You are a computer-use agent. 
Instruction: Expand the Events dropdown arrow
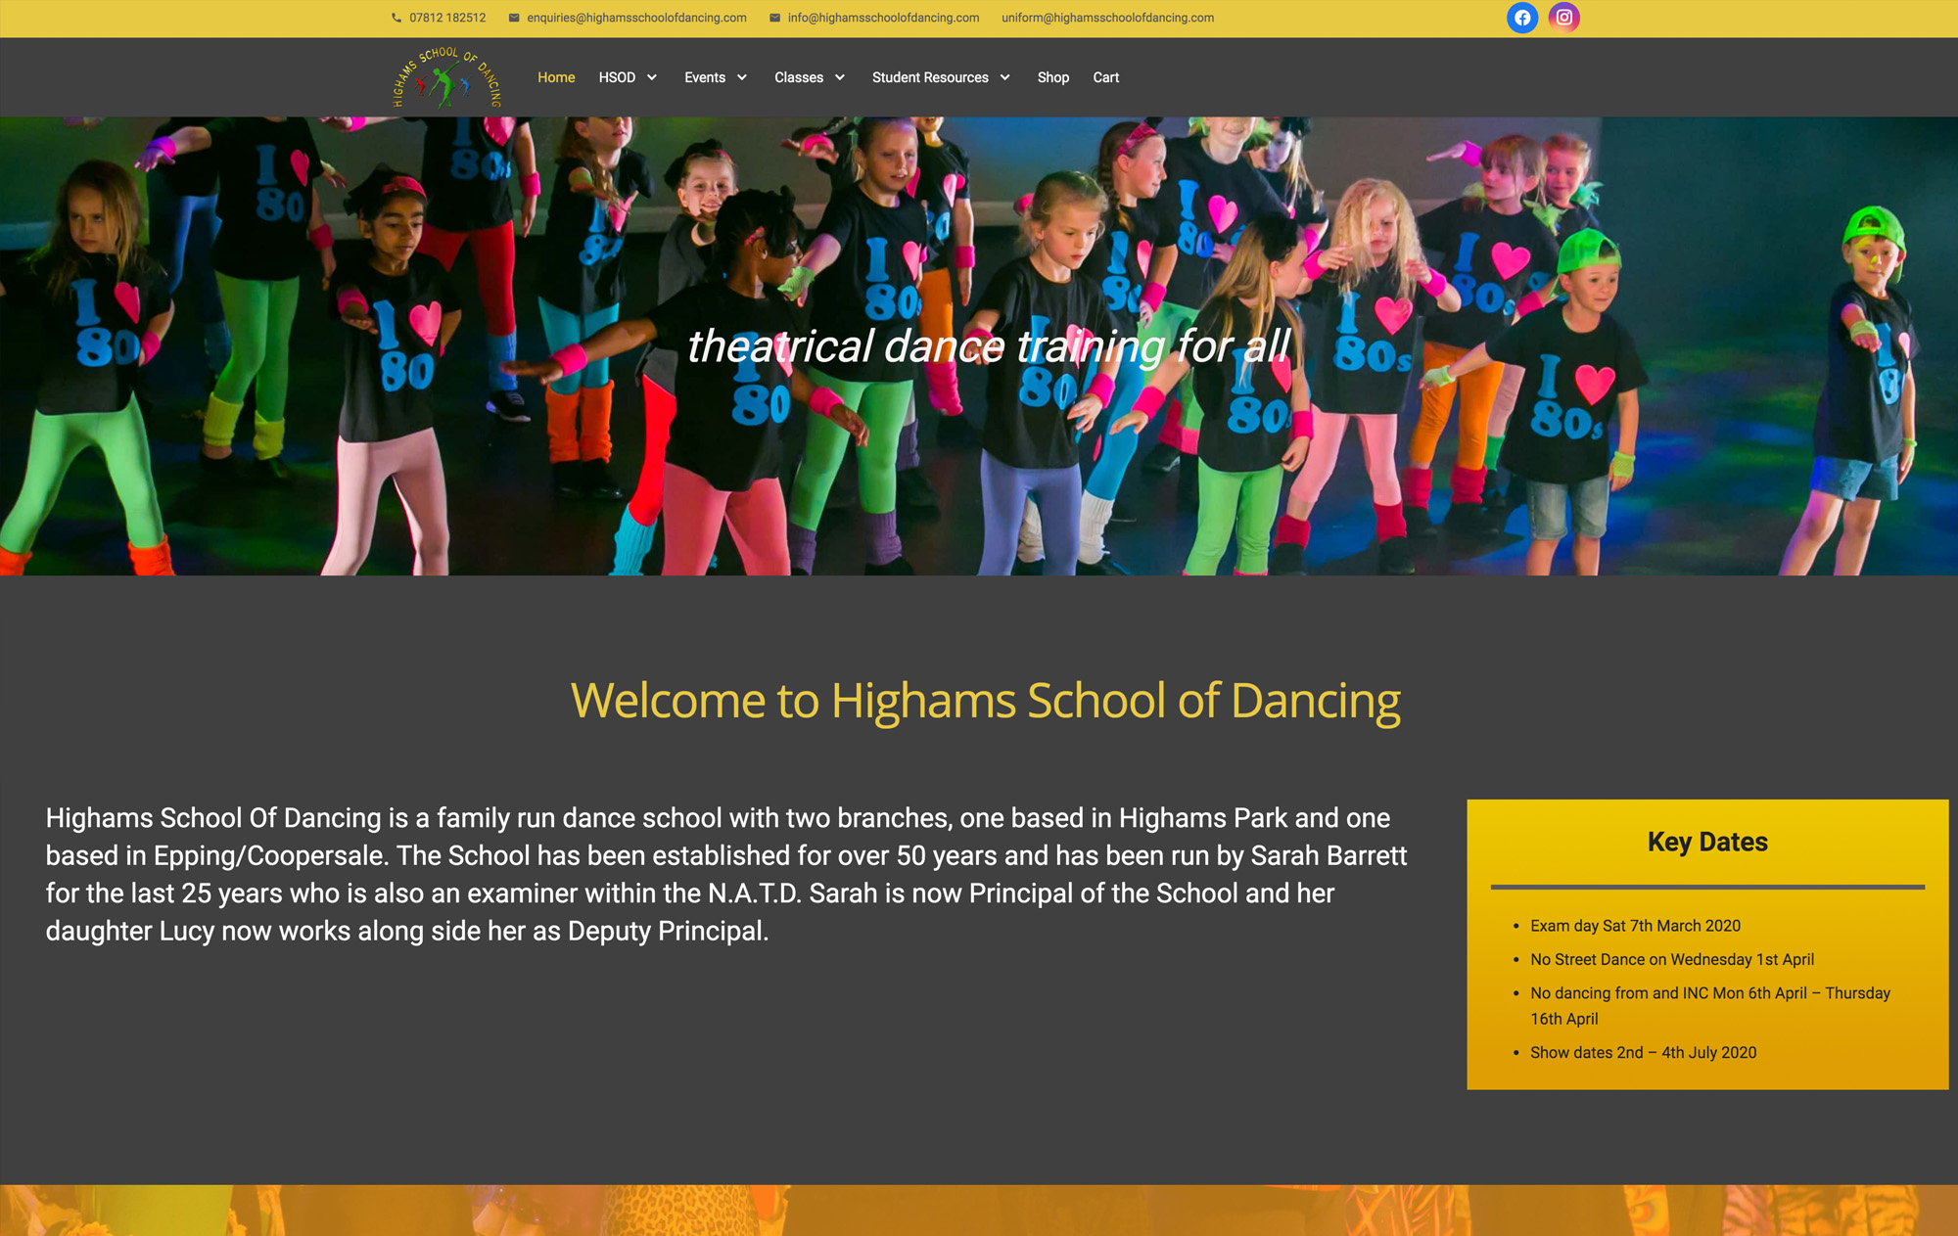[x=742, y=77]
